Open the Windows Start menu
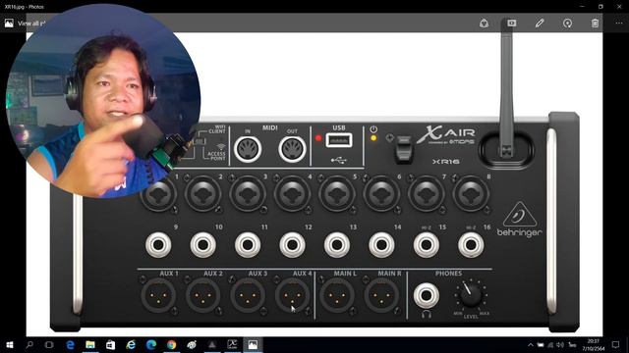 10,344
